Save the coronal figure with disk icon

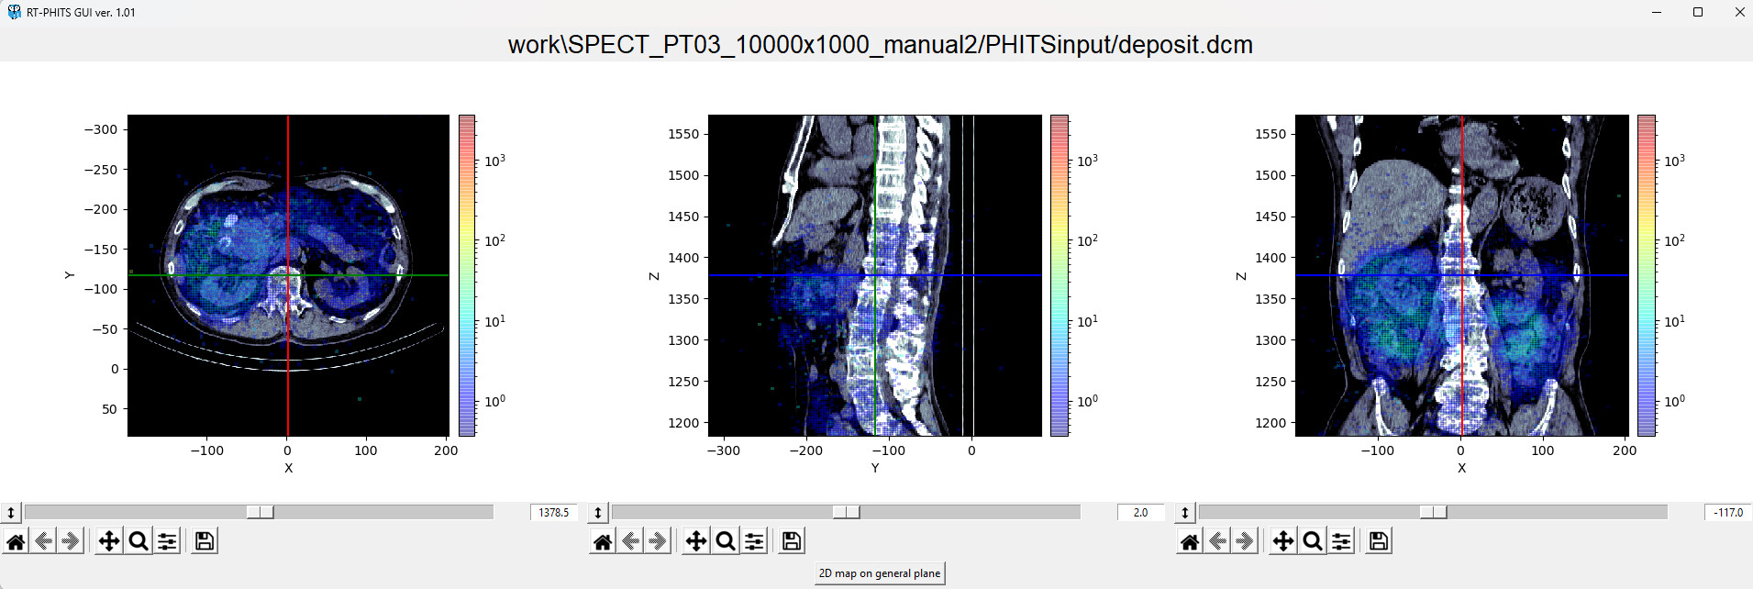tap(1378, 541)
